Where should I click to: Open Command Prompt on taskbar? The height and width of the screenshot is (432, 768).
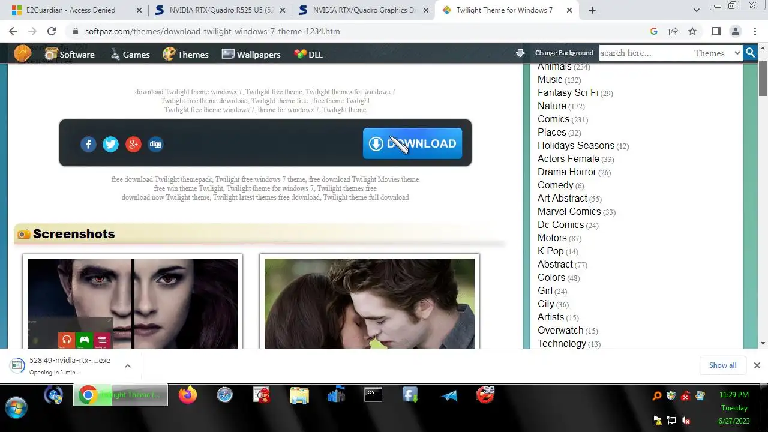click(x=373, y=395)
